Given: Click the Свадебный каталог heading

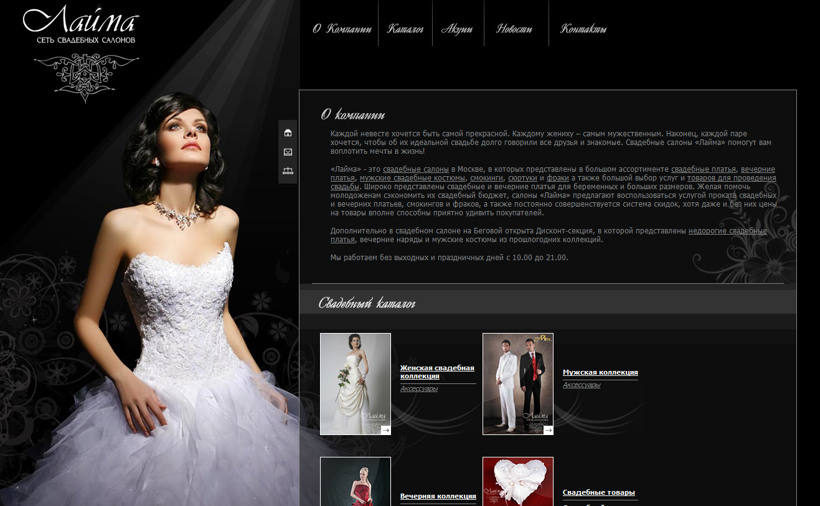Looking at the screenshot, I should [367, 304].
